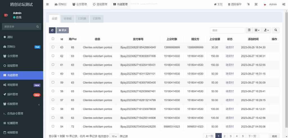
Task: Expand 权限管理 sidebar submenu arrow
Action: point(39,105)
